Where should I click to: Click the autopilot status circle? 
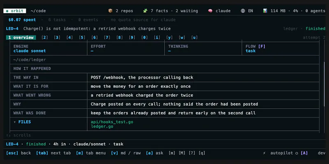(x=297, y=153)
